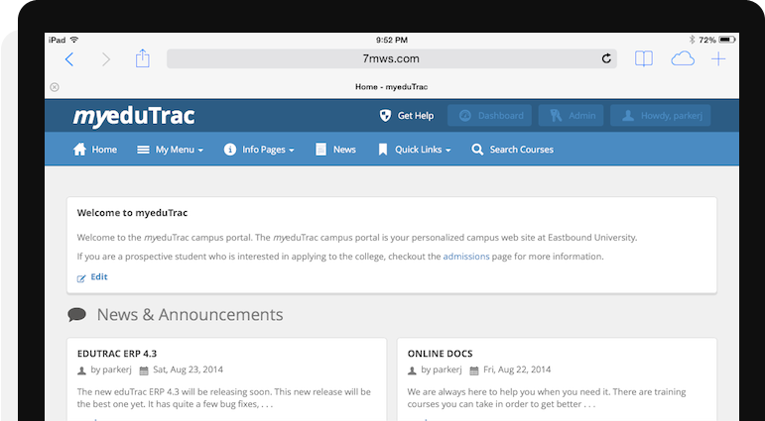Reload the page with the refresh icon
Viewport: 765px width, 421px height.
(x=606, y=59)
